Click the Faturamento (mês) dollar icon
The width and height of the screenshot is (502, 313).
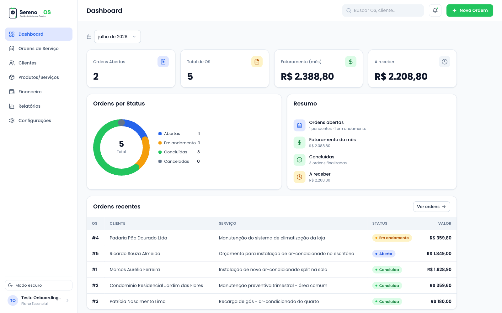pos(351,62)
